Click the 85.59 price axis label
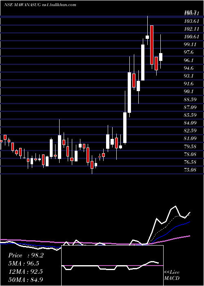The height and width of the screenshot is (286, 204). coord(190,115)
